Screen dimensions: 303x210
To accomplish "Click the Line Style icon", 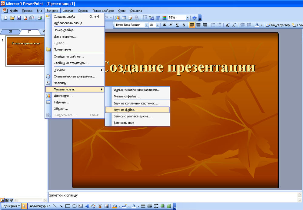I will tap(143, 206).
